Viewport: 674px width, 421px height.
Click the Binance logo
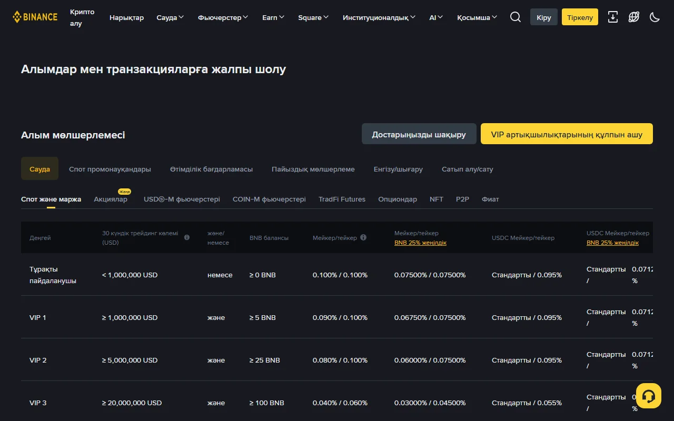pos(35,17)
